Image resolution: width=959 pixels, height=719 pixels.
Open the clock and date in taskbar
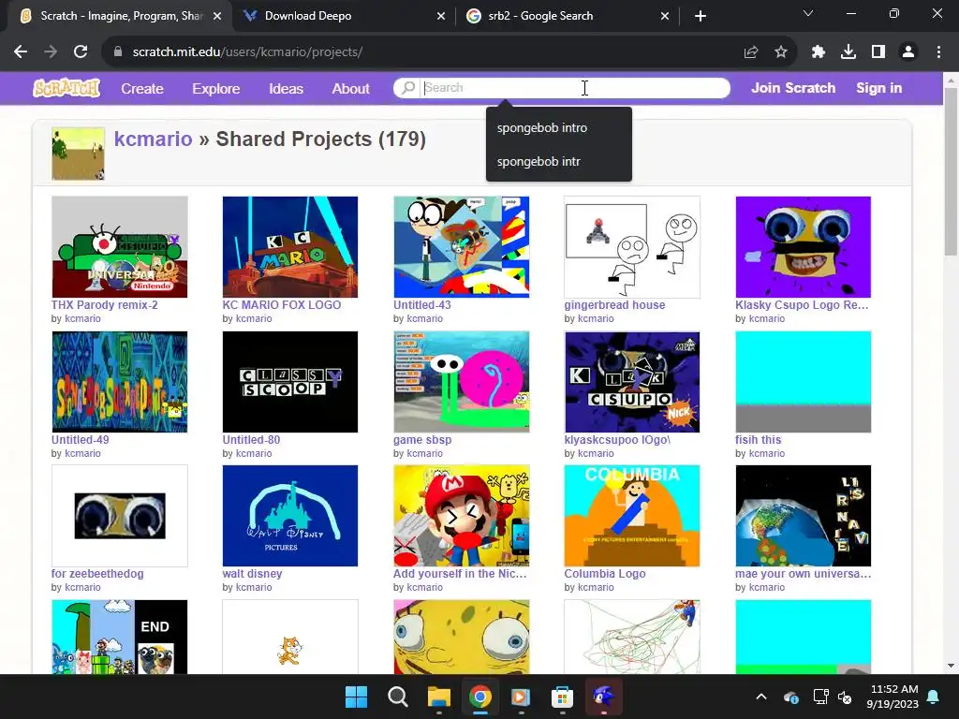point(893,697)
